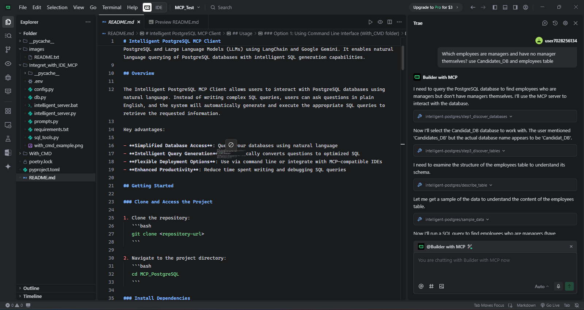Open the user account icon in title bar
The image size is (584, 310).
tap(526, 7)
